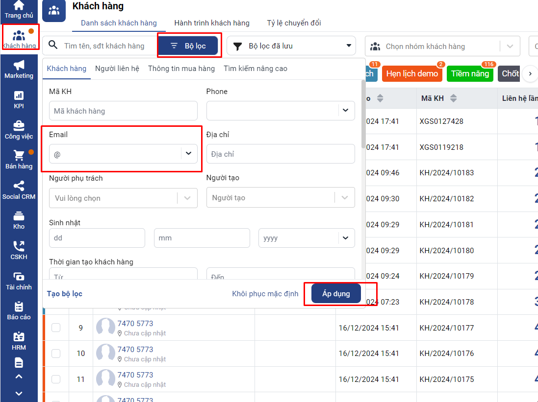This screenshot has width=538, height=402.
Task: Go to Công việc in sidebar
Action: point(19,130)
